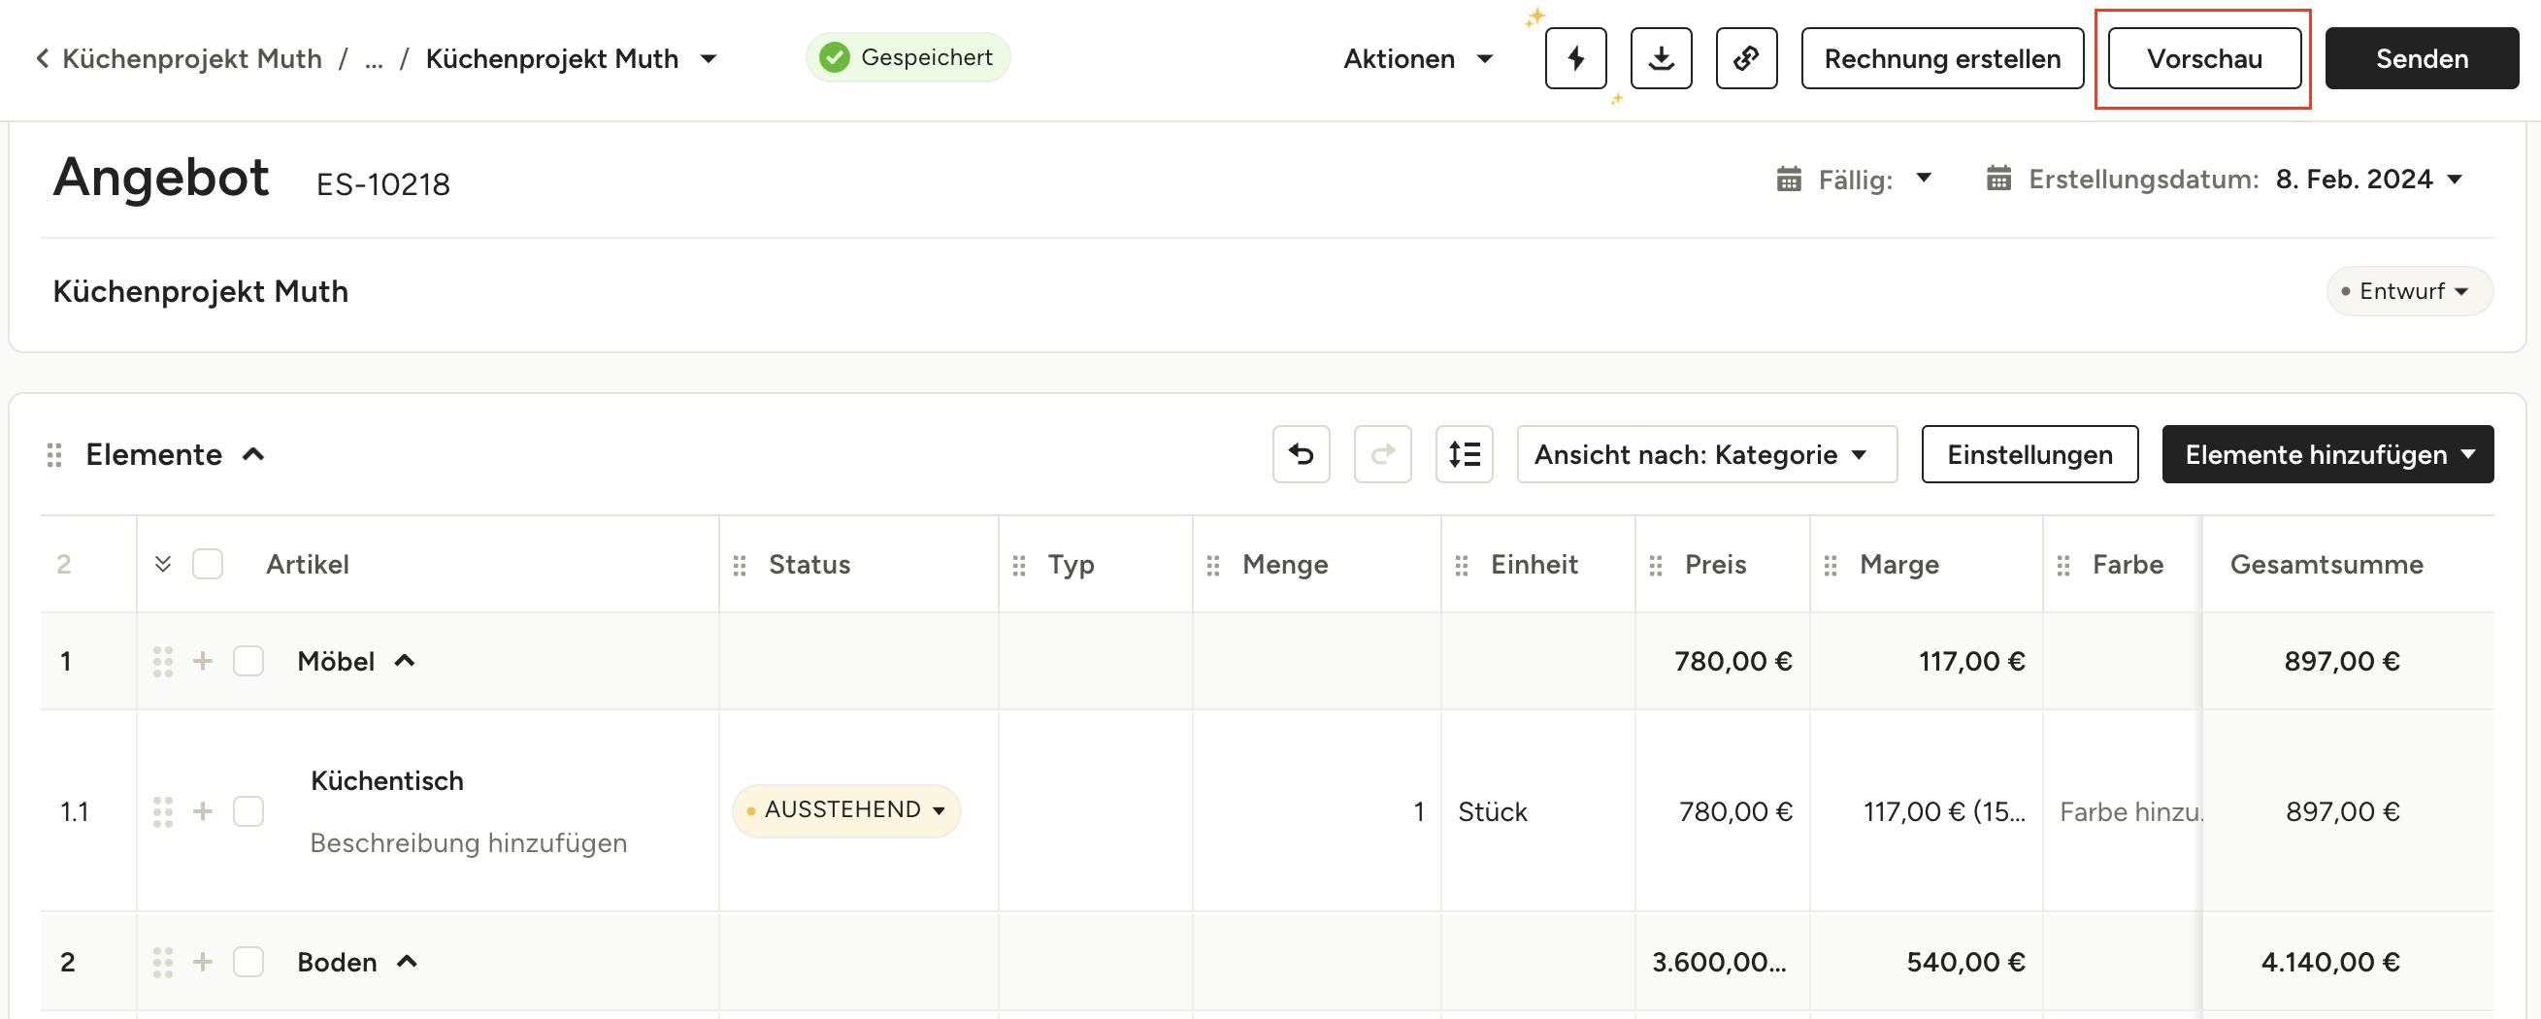Click the quote number ES-10218
The height and width of the screenshot is (1019, 2541).
pos(382,184)
